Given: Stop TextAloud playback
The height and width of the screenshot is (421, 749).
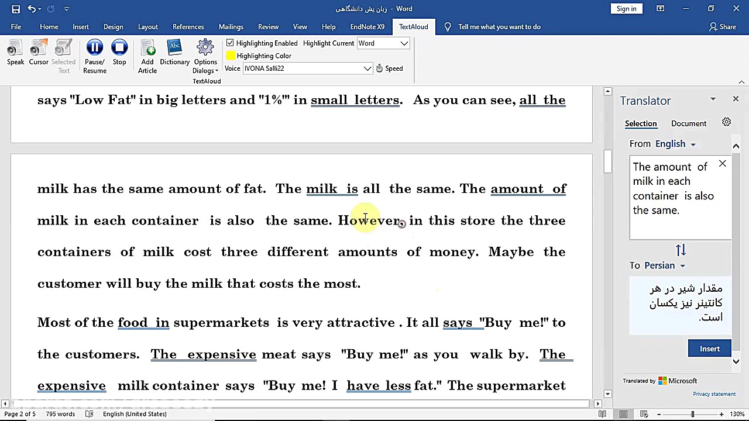Looking at the screenshot, I should pos(119,53).
